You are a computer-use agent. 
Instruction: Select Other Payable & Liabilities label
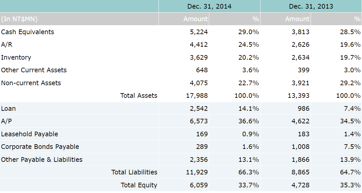tap(42, 160)
